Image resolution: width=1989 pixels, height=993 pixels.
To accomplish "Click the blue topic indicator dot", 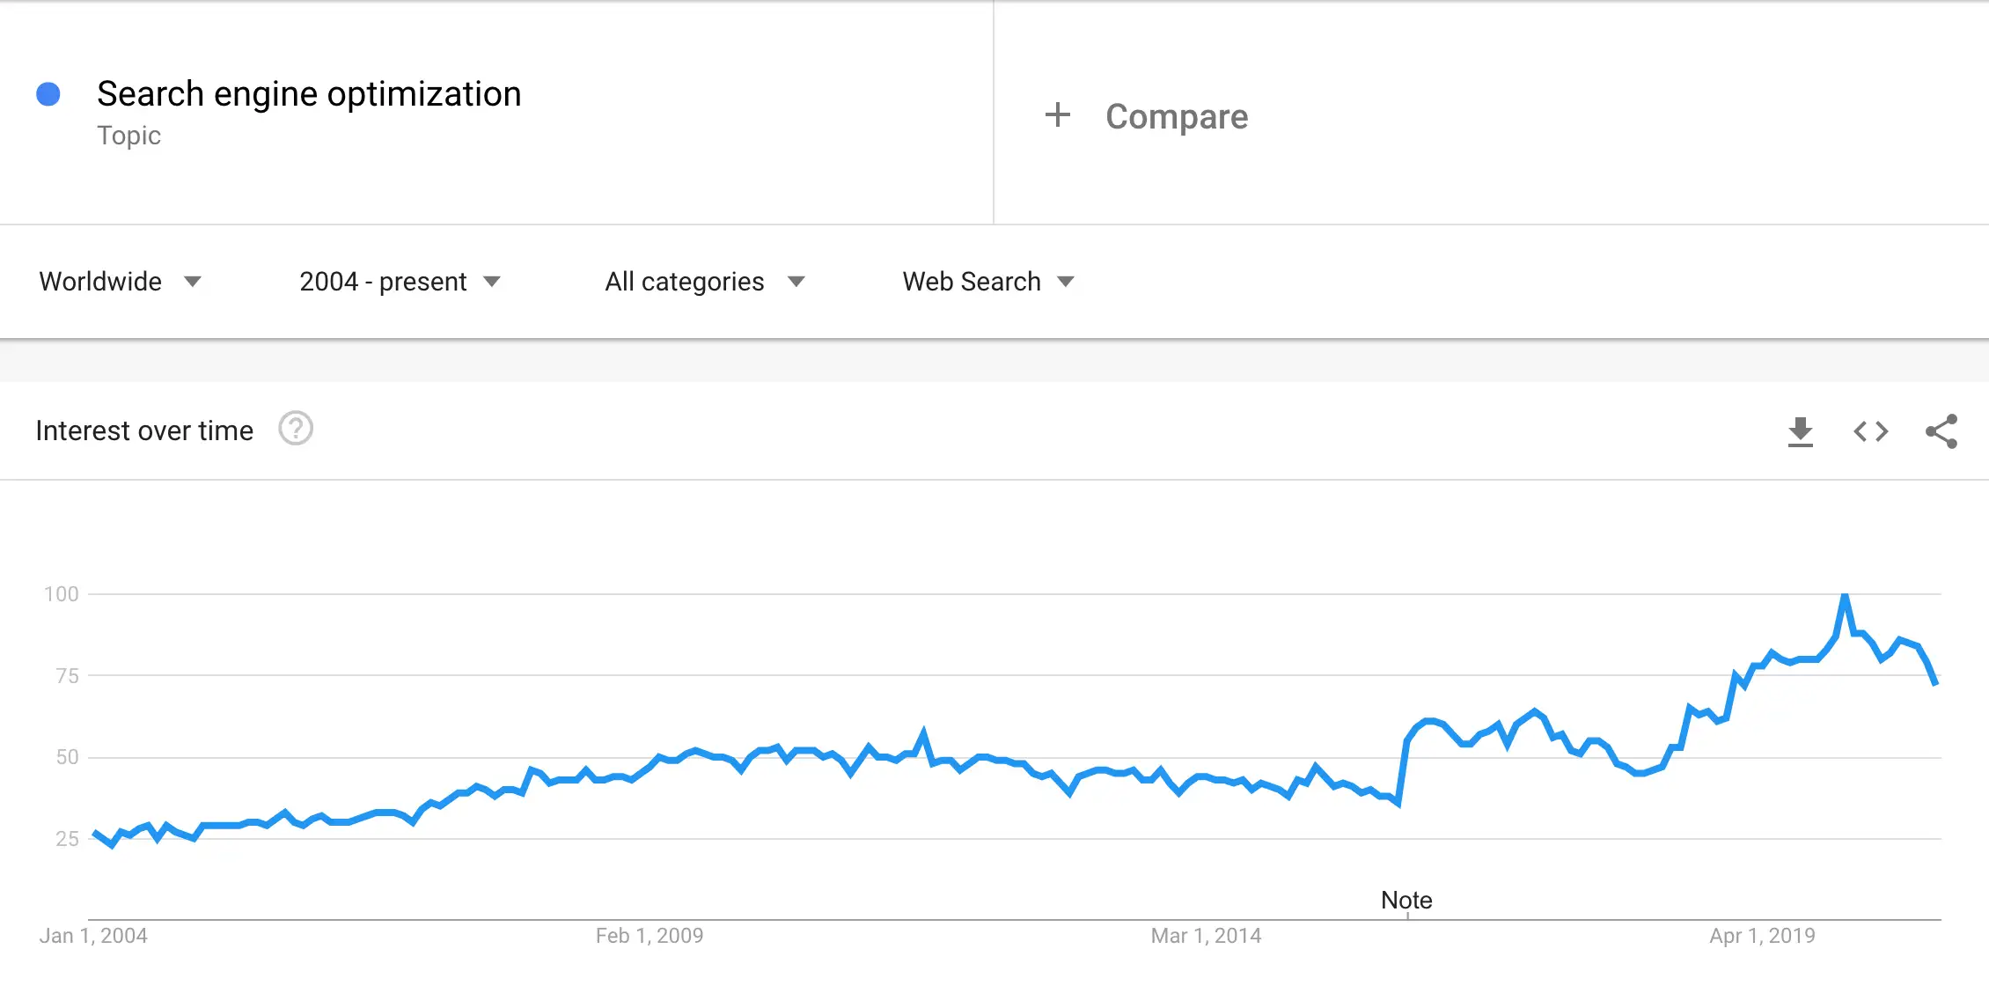I will click(x=48, y=92).
